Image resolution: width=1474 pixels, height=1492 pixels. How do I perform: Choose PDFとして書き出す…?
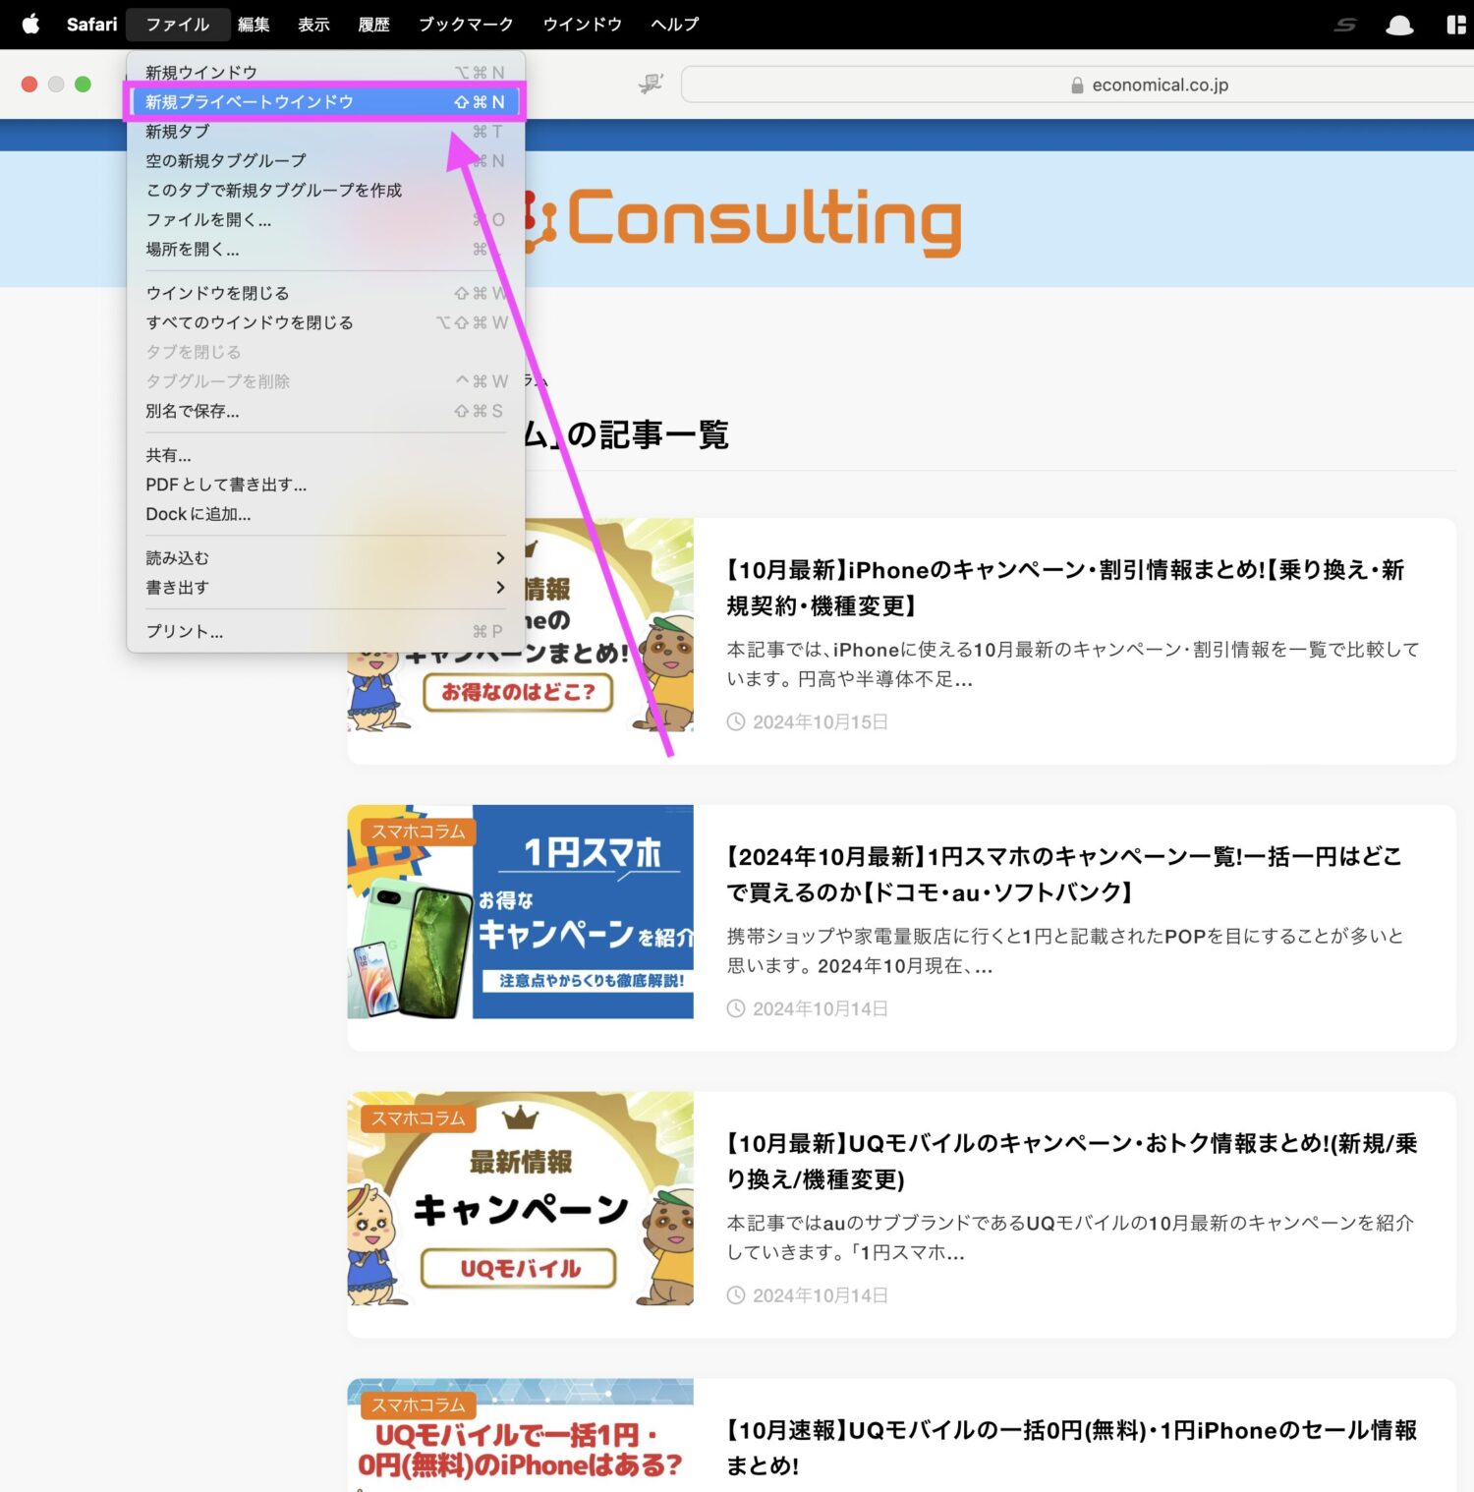pos(325,485)
